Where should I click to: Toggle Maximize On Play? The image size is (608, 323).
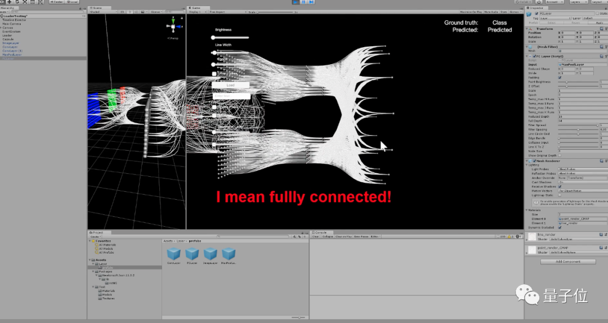[471, 12]
